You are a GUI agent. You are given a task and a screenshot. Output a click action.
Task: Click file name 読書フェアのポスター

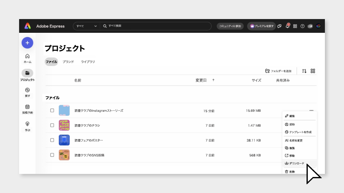point(89,140)
